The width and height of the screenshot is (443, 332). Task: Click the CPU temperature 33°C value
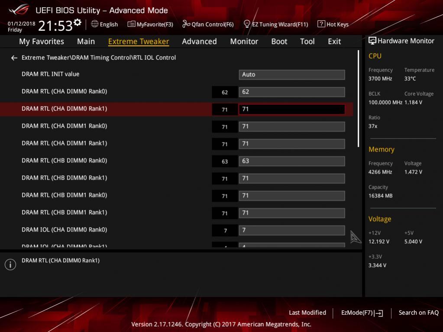pyautogui.click(x=410, y=79)
